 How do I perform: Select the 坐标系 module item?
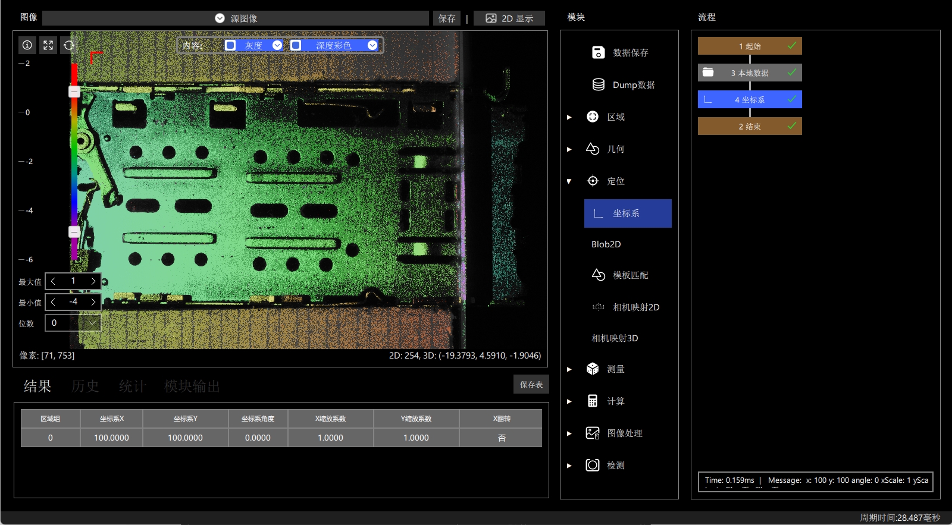(628, 213)
